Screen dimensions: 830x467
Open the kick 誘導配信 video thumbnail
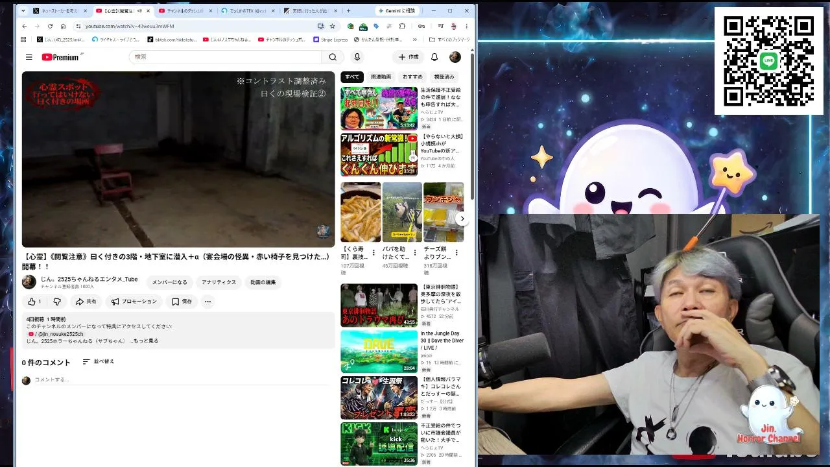click(x=379, y=444)
